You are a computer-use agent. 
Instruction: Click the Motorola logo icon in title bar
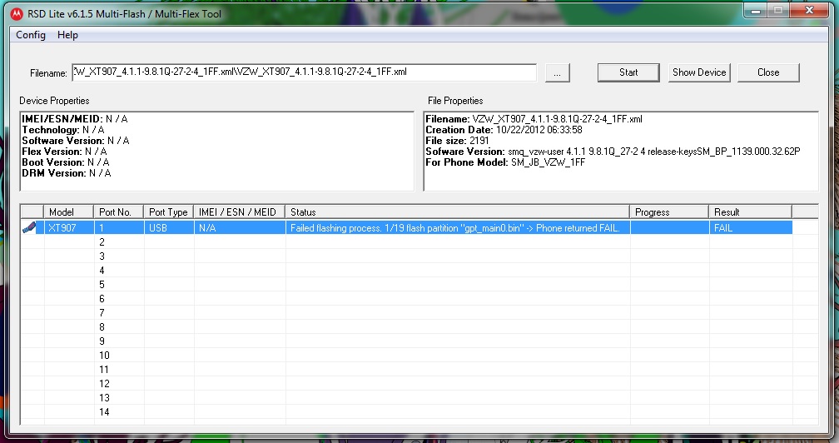pos(17,14)
